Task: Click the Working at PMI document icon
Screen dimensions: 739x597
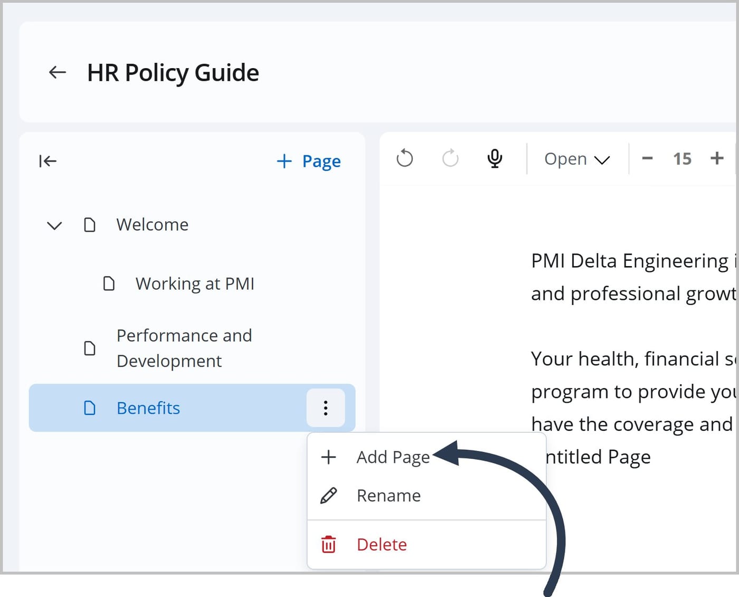Action: tap(109, 283)
